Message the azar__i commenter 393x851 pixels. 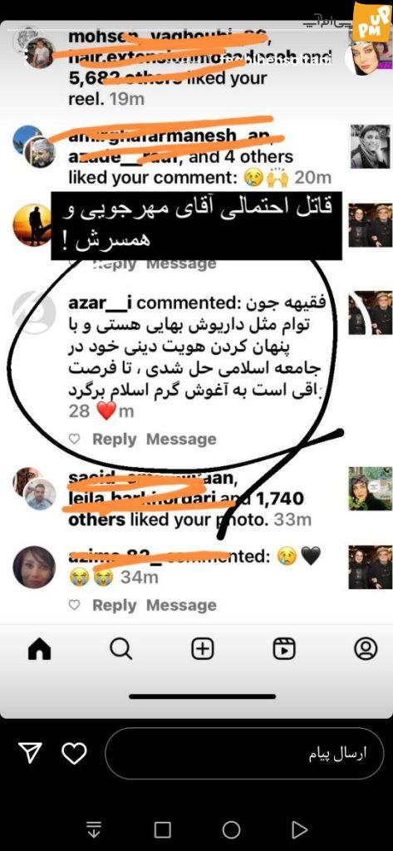181,439
